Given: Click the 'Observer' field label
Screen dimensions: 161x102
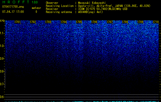Looking at the screenshot, I should [52, 3].
